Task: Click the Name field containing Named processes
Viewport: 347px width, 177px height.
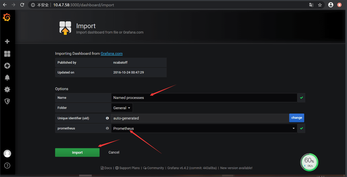Action: (x=204, y=98)
